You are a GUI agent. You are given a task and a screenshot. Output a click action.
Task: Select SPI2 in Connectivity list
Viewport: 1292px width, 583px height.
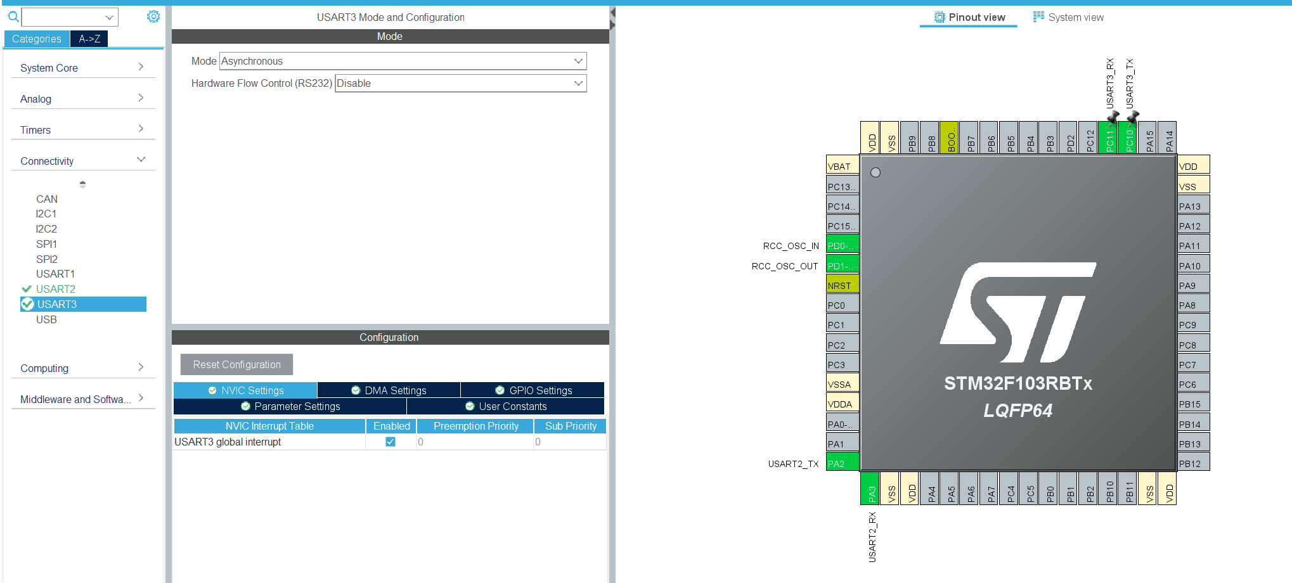(x=47, y=259)
